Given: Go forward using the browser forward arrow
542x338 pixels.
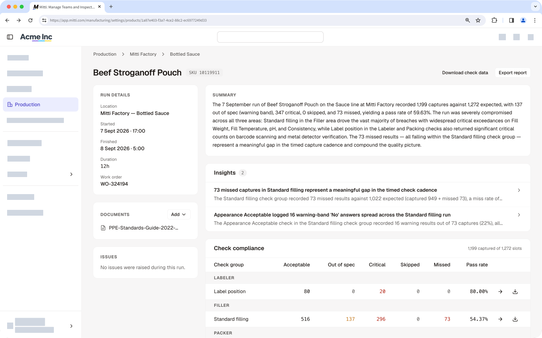Looking at the screenshot, I should [19, 20].
